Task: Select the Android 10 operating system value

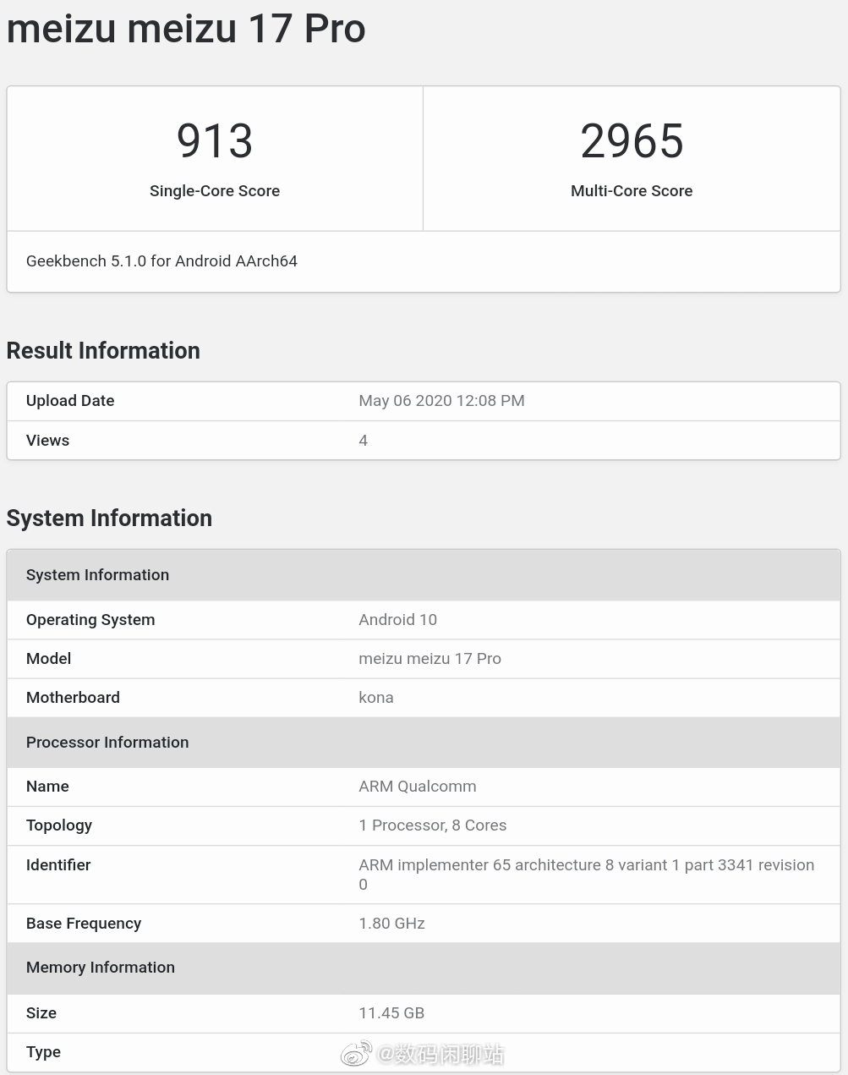Action: [x=397, y=620]
